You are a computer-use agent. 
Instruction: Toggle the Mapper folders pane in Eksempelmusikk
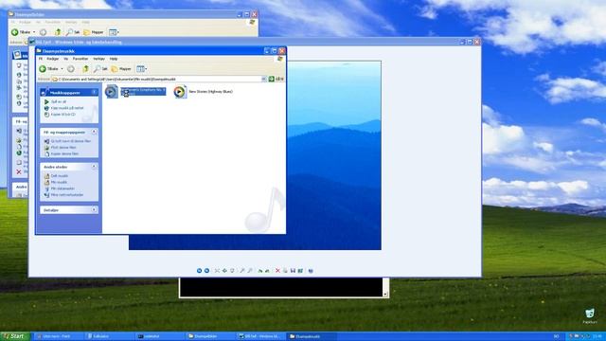tap(121, 69)
